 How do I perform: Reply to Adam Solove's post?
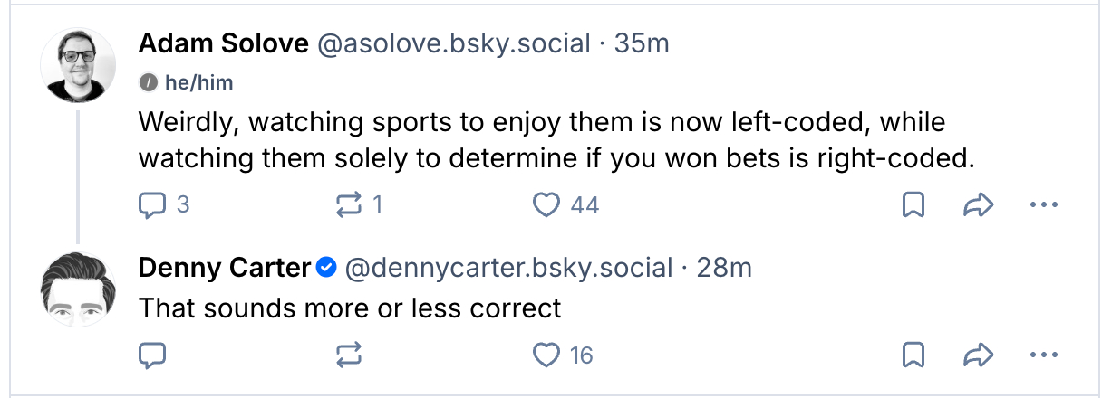pyautogui.click(x=152, y=206)
